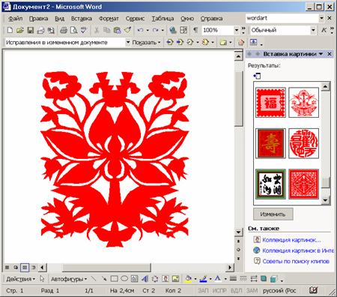Select the red 福 character clip thumbnail
This screenshot has width=337, height=297.
click(271, 102)
